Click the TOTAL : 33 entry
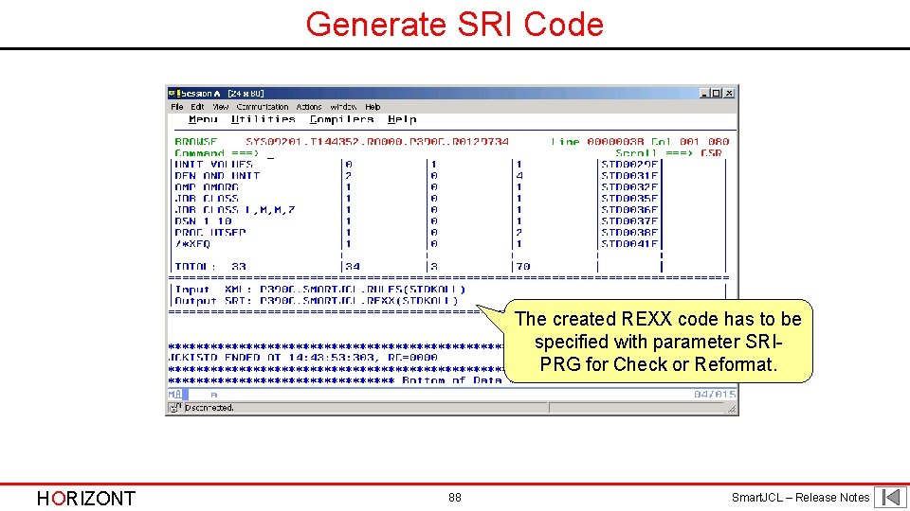This screenshot has width=910, height=511. pos(210,267)
